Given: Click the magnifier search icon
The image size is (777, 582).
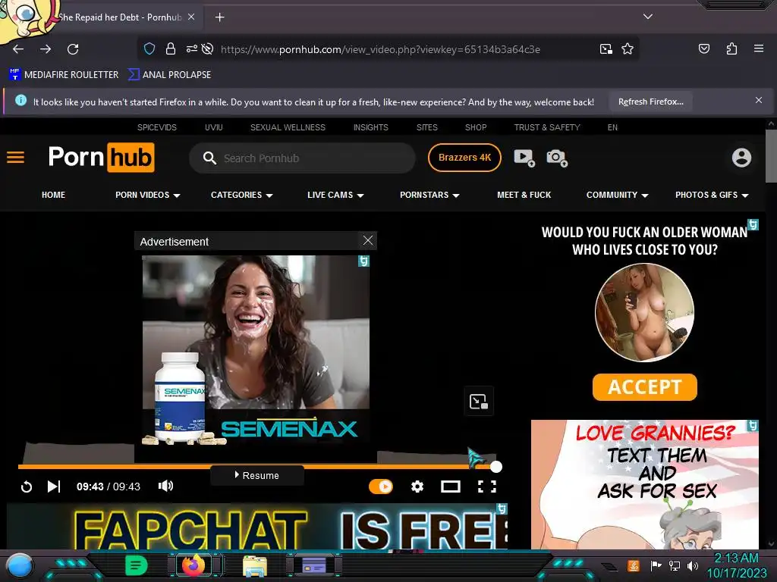Looking at the screenshot, I should pyautogui.click(x=209, y=158).
